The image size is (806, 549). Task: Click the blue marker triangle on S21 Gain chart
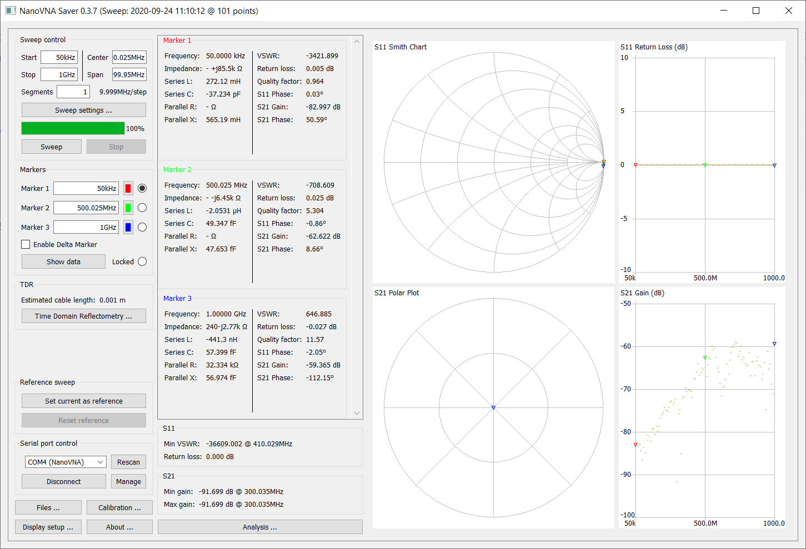pos(774,344)
